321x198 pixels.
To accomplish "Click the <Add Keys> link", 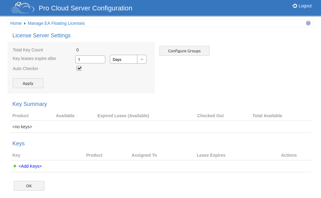I will 30,166.
